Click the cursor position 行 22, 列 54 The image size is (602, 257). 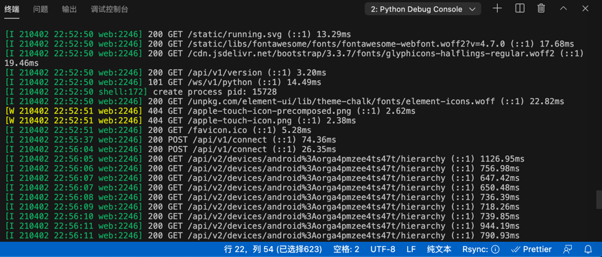point(273,249)
